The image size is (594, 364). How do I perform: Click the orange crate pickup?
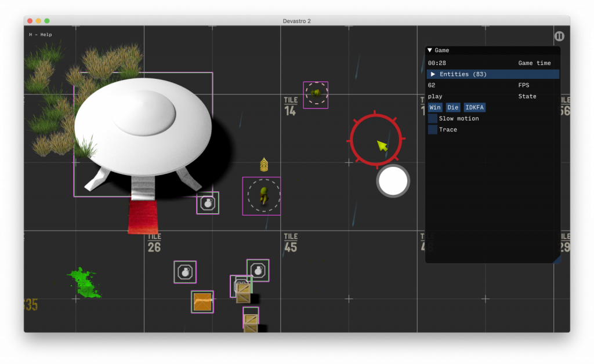(x=202, y=302)
